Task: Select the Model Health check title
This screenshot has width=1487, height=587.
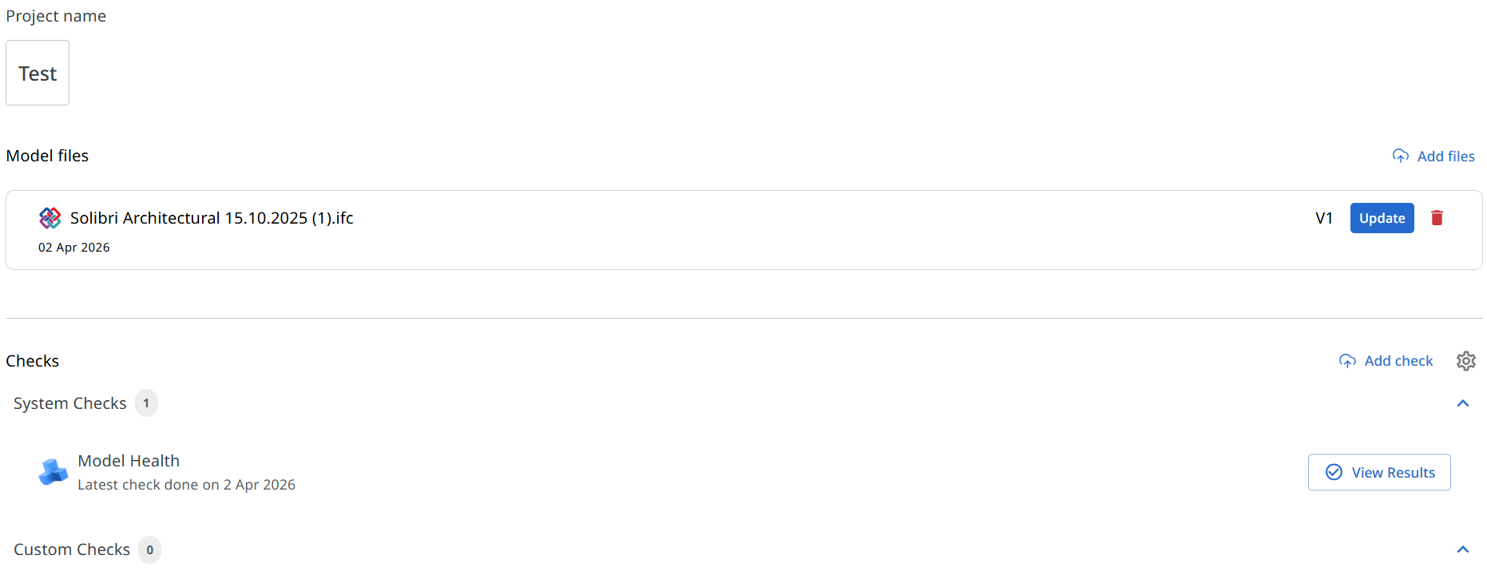Action: pyautogui.click(x=129, y=461)
